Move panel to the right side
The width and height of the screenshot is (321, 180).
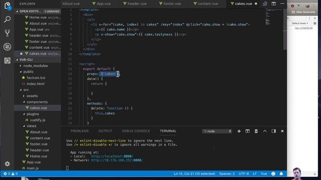pos(273,131)
